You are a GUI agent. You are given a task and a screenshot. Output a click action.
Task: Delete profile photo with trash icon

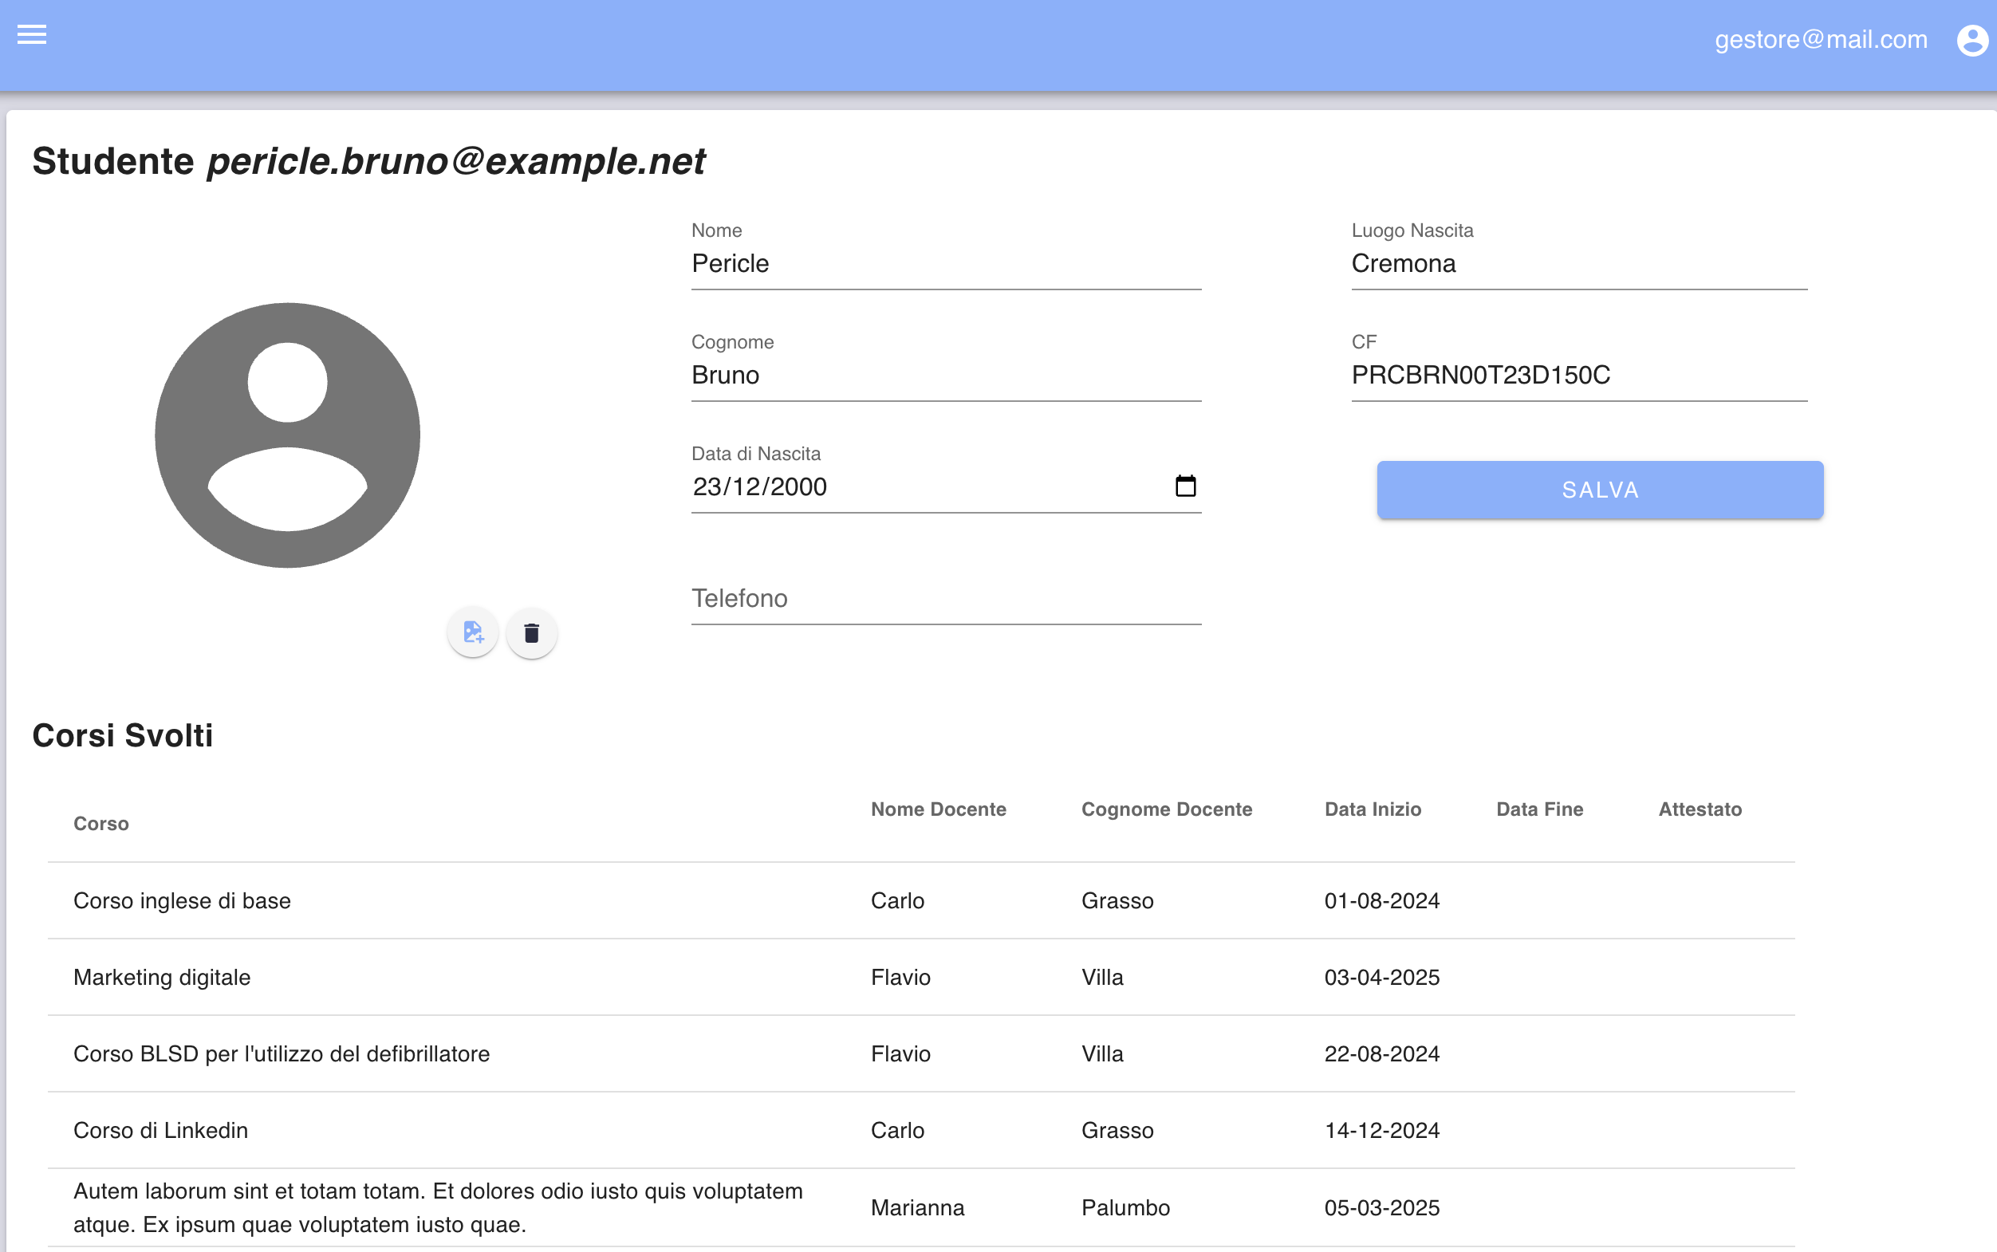click(531, 633)
